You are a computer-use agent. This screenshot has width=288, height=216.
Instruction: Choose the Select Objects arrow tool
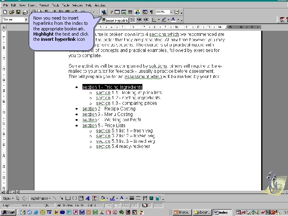(18, 198)
